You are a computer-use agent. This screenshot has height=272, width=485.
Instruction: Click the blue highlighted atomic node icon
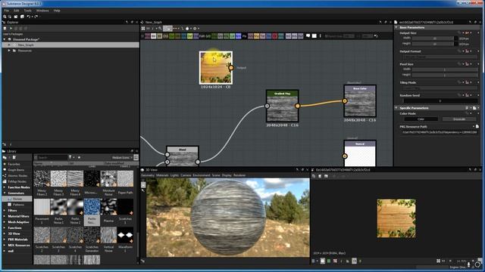pos(238,36)
